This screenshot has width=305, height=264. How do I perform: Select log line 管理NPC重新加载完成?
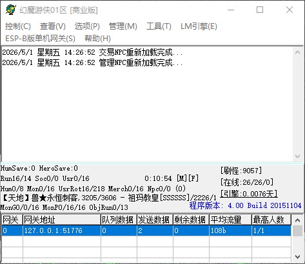pyautogui.click(x=92, y=62)
